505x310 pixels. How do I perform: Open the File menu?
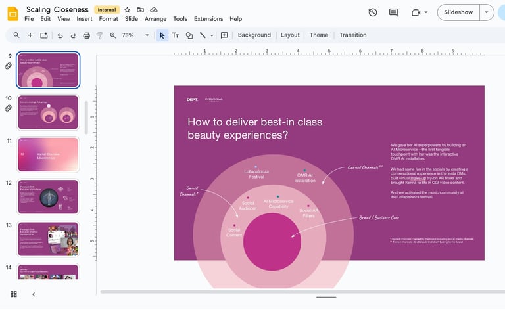pos(29,19)
